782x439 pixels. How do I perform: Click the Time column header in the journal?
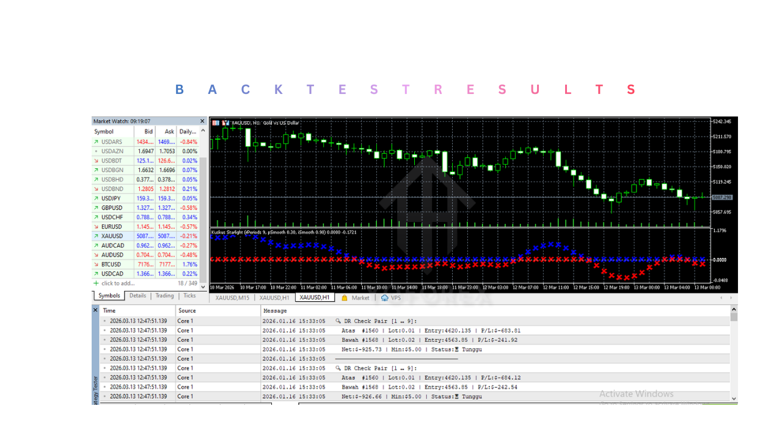[x=109, y=310]
